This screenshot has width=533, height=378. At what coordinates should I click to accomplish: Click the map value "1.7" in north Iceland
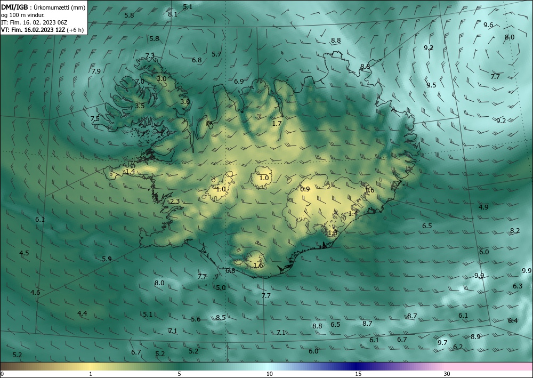pyautogui.click(x=277, y=124)
